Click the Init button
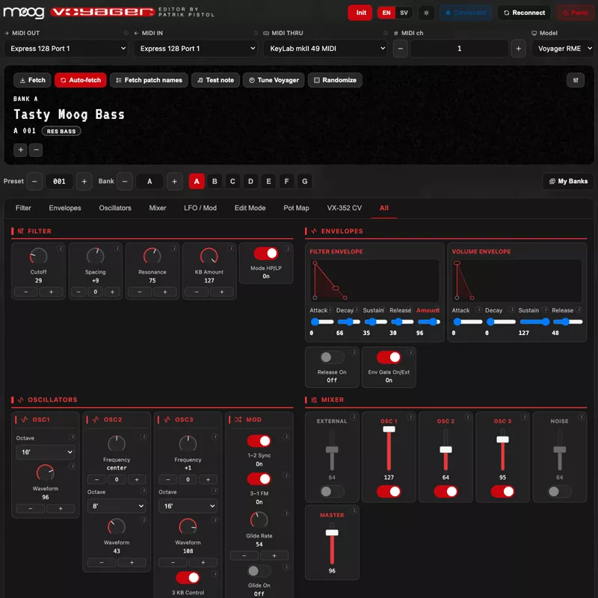The height and width of the screenshot is (598, 598). [x=360, y=13]
